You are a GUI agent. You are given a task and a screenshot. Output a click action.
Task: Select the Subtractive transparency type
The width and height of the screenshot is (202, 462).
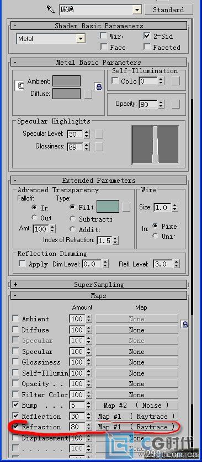coord(72,219)
